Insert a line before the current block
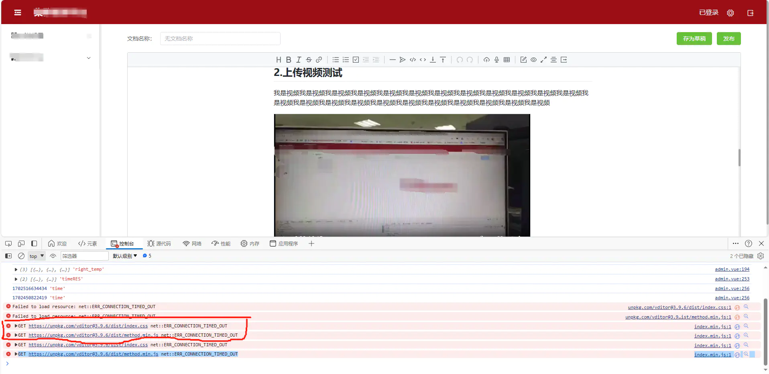This screenshot has height=374, width=769. tap(443, 60)
